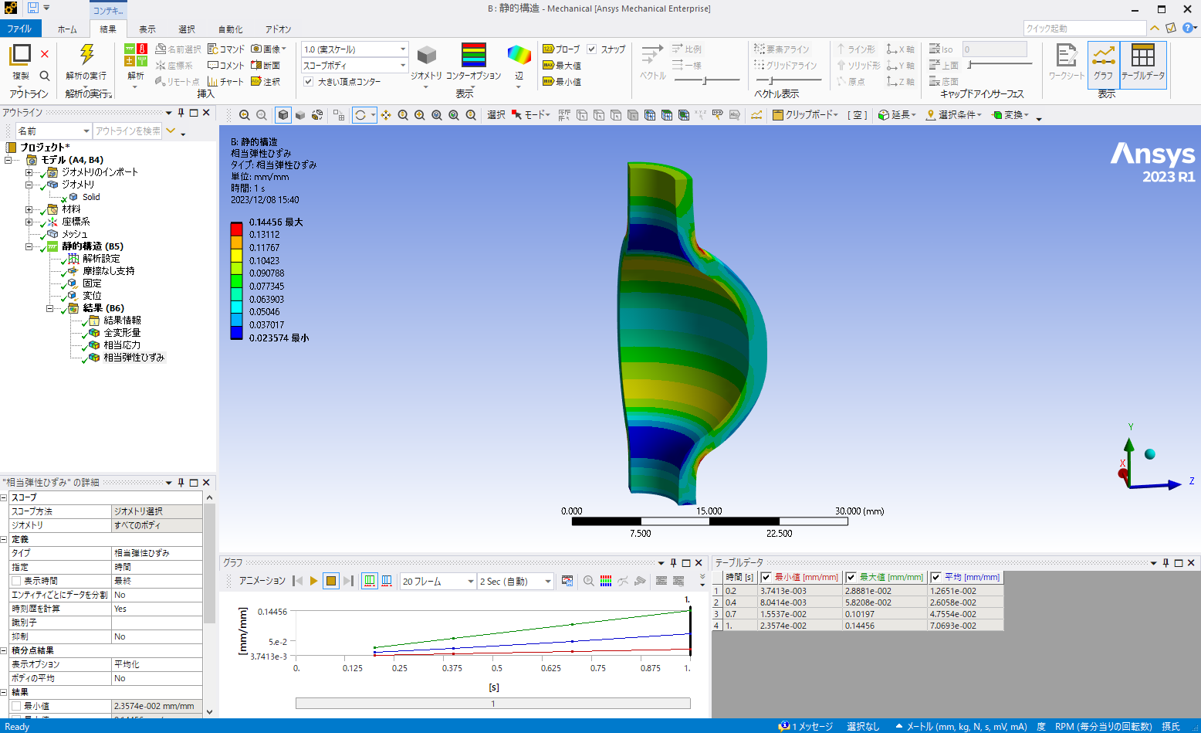The height and width of the screenshot is (733, 1201).
Task: Select the 固定 boundary condition
Action: tap(92, 283)
